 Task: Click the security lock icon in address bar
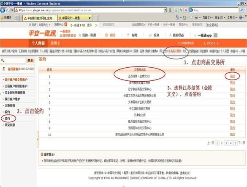click(170, 10)
